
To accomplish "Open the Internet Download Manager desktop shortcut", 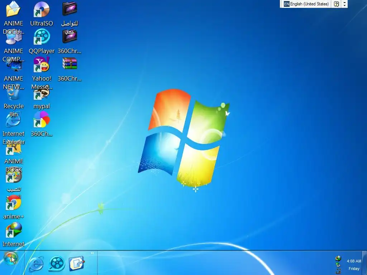I will (14, 230).
